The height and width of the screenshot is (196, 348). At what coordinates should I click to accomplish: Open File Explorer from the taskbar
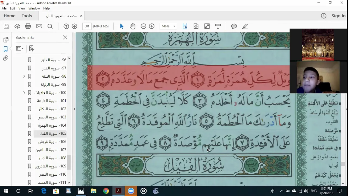coord(94,191)
